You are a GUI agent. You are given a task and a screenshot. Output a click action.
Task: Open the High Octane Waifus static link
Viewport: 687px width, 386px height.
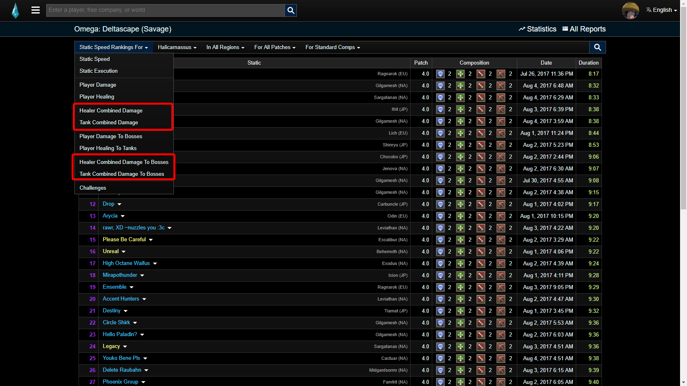pos(126,263)
